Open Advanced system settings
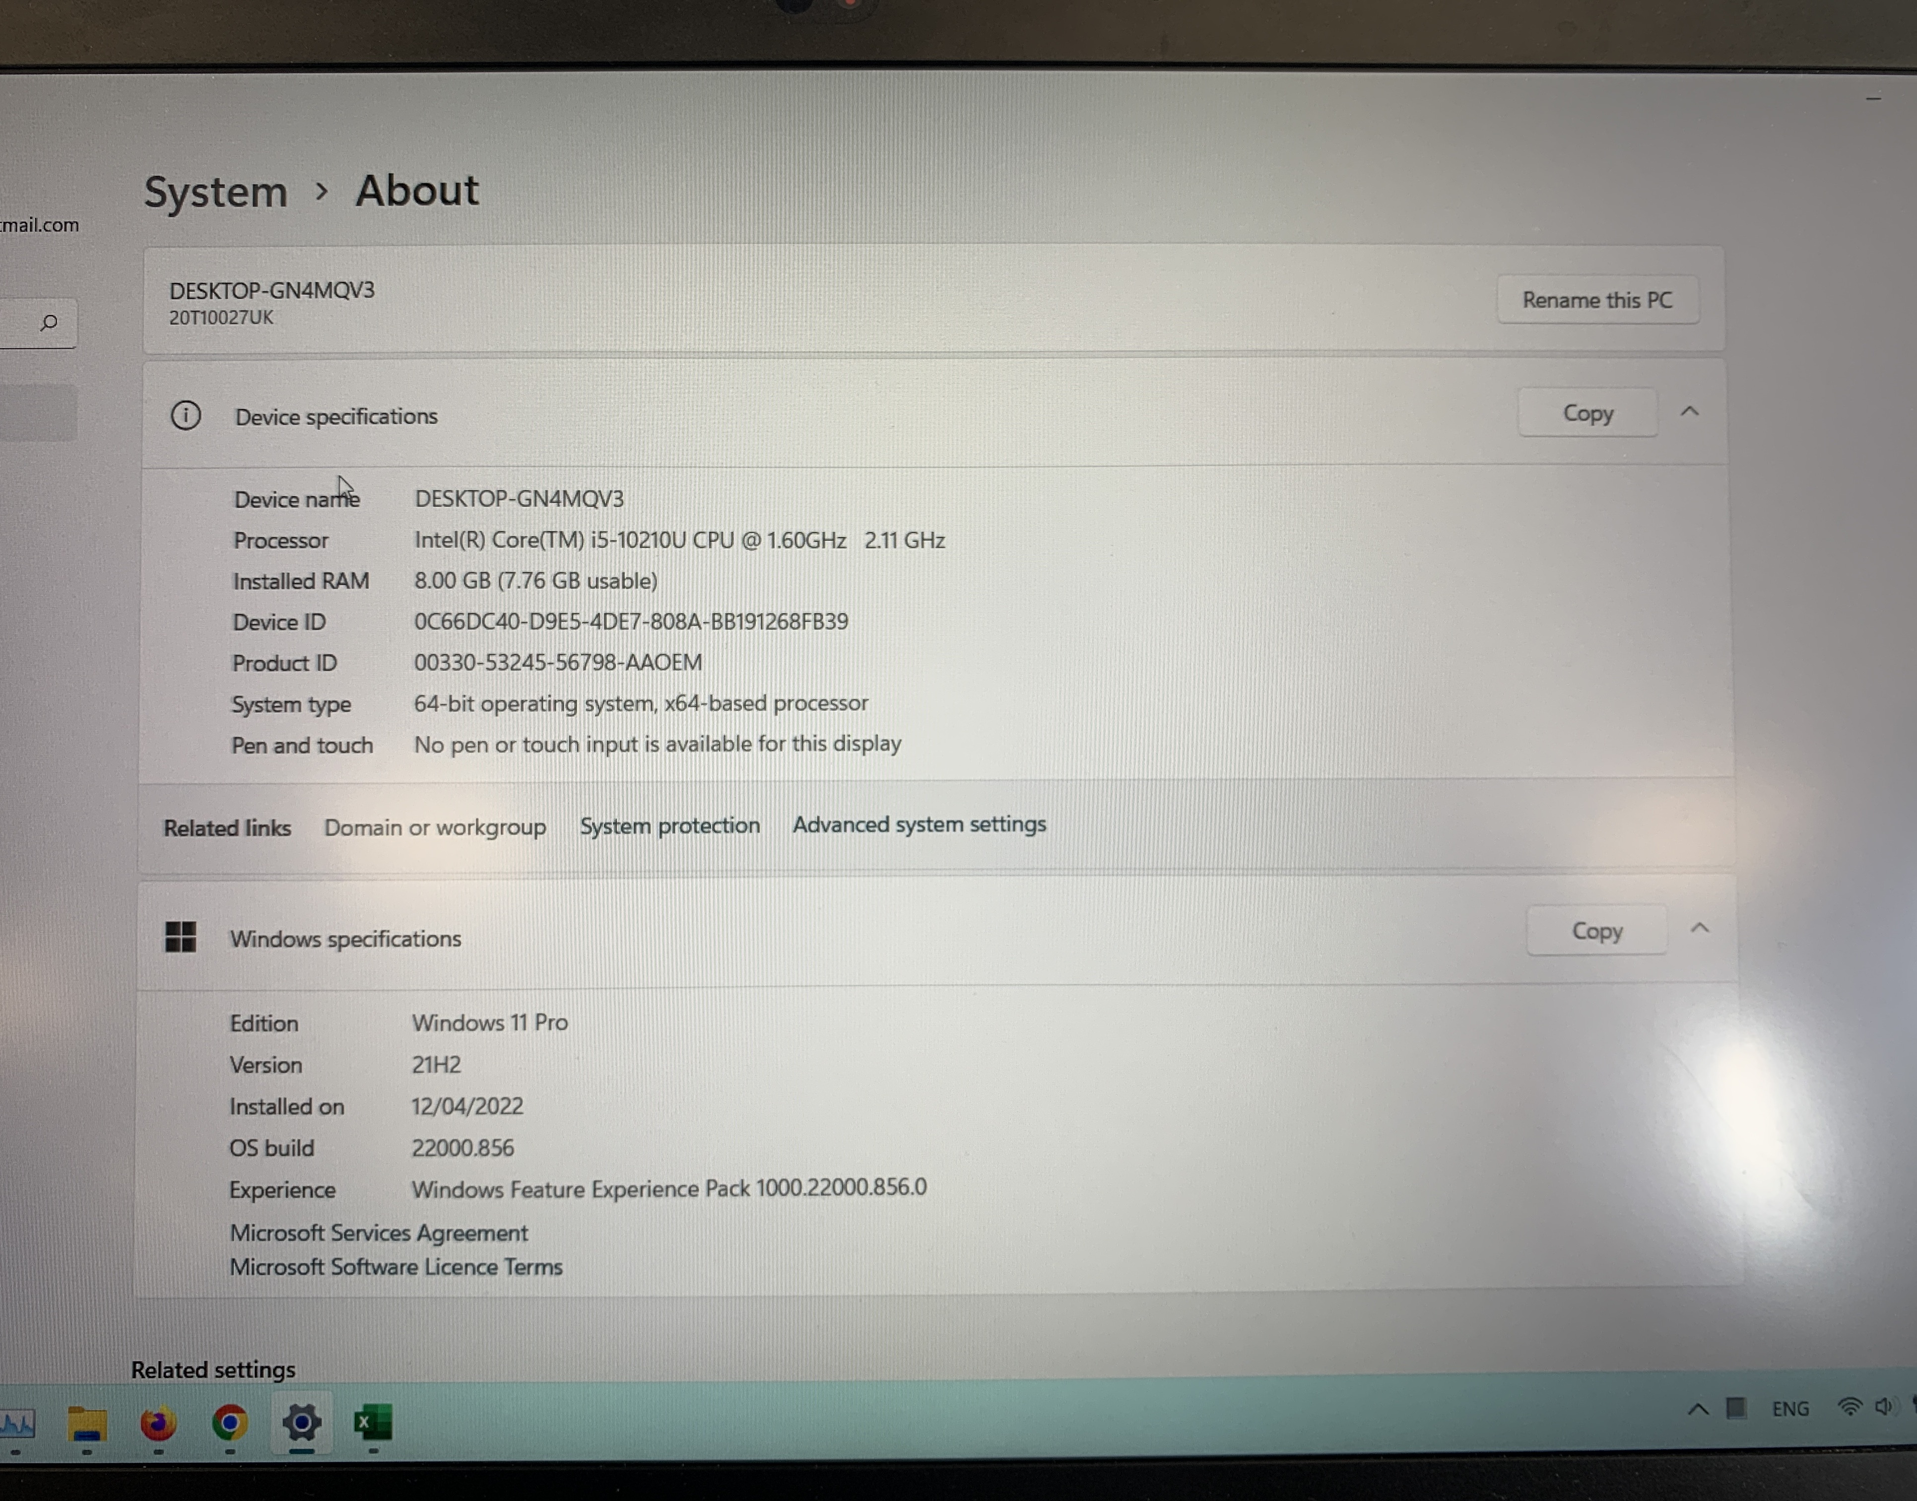 pos(920,823)
